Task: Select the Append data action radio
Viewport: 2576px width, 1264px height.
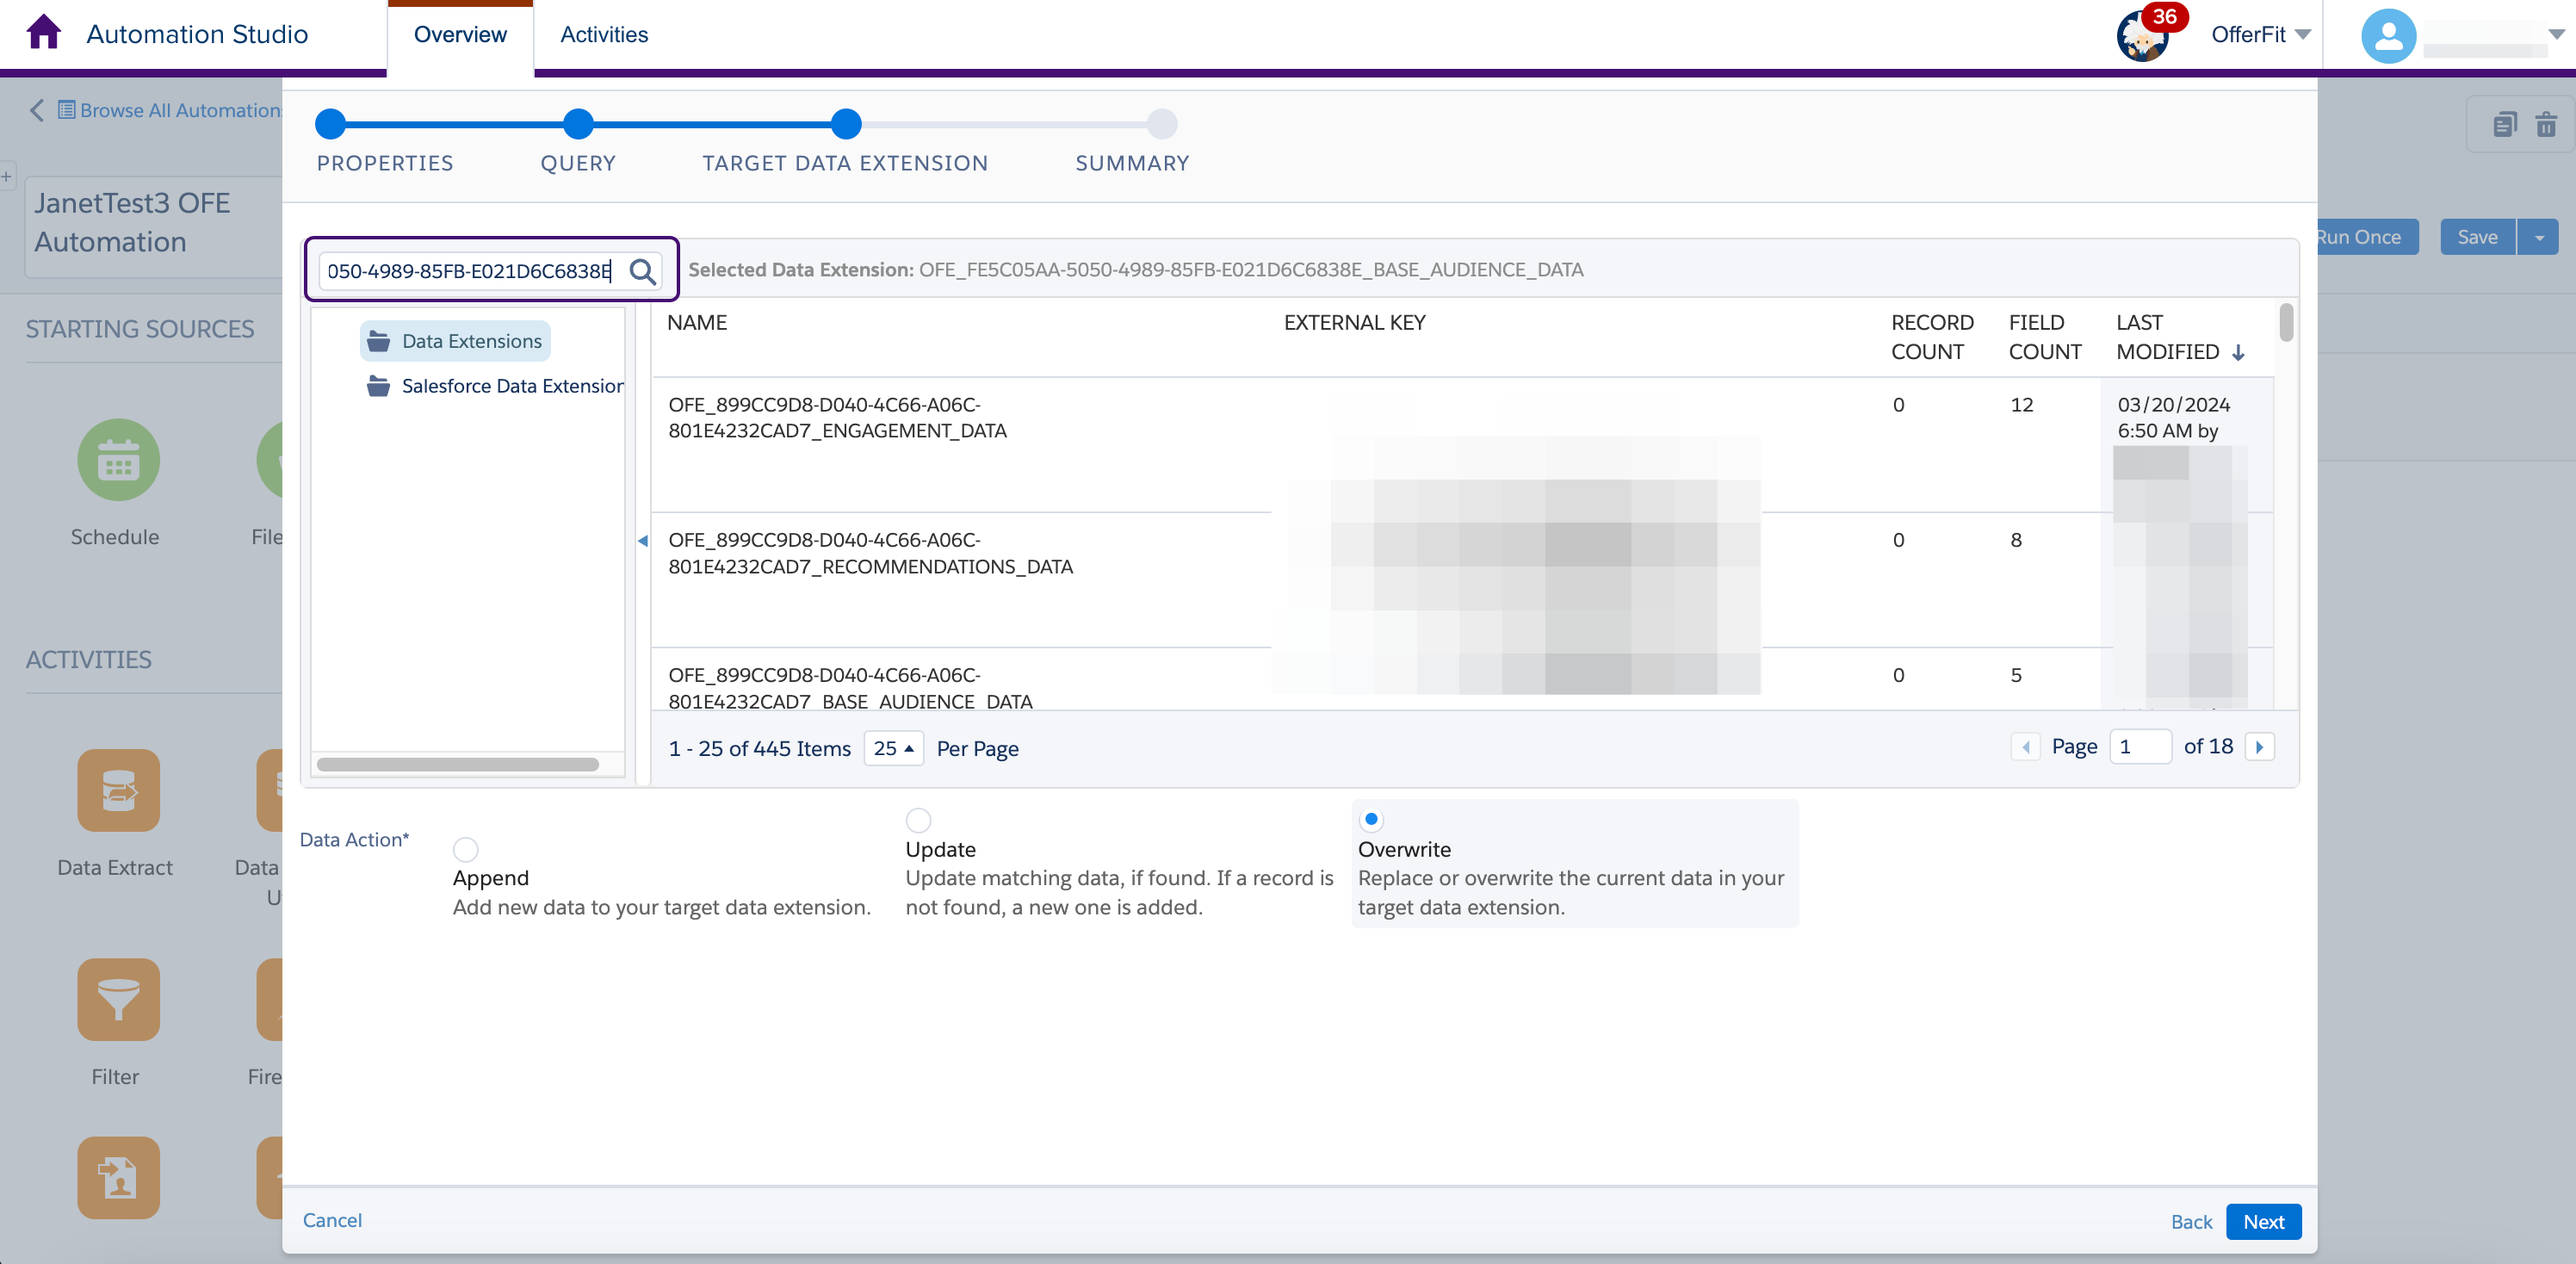Action: coord(465,849)
